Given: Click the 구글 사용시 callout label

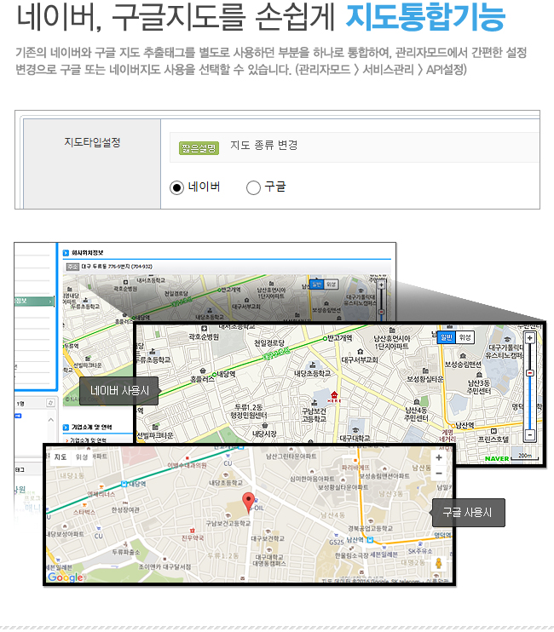Looking at the screenshot, I should [467, 513].
